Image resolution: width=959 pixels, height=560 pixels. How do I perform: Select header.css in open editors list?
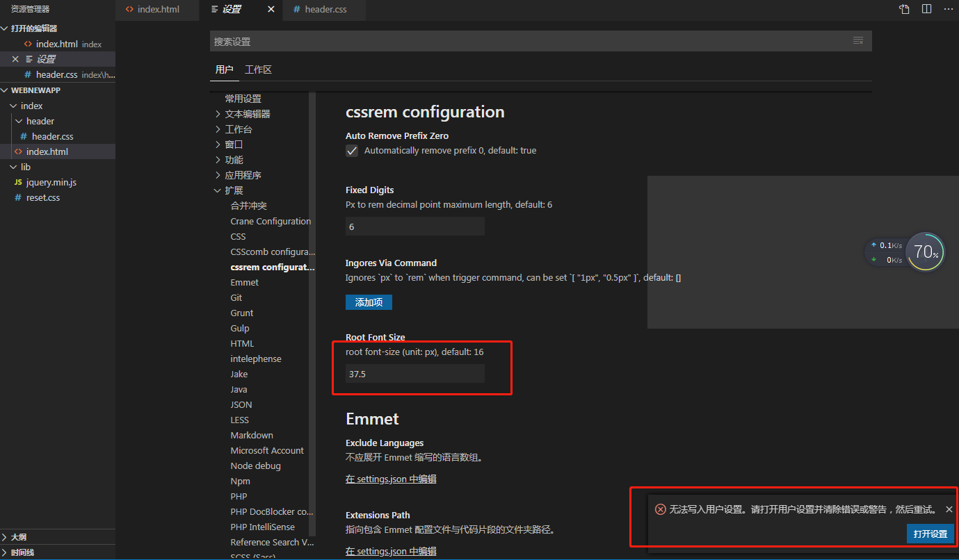pyautogui.click(x=58, y=74)
